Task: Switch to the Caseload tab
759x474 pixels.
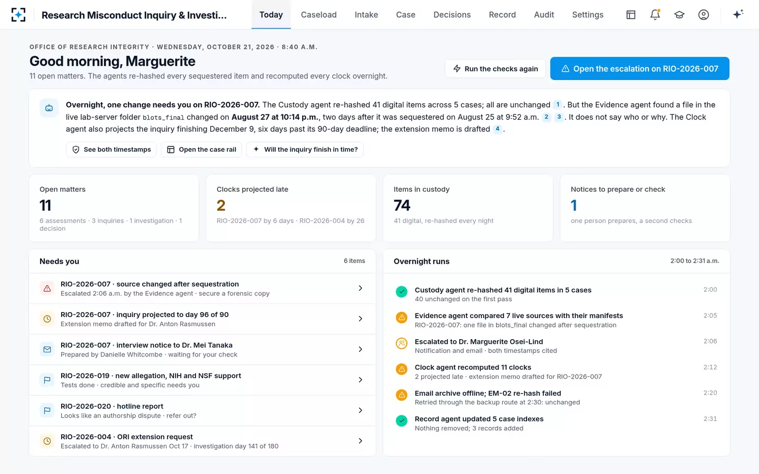Action: [319, 15]
